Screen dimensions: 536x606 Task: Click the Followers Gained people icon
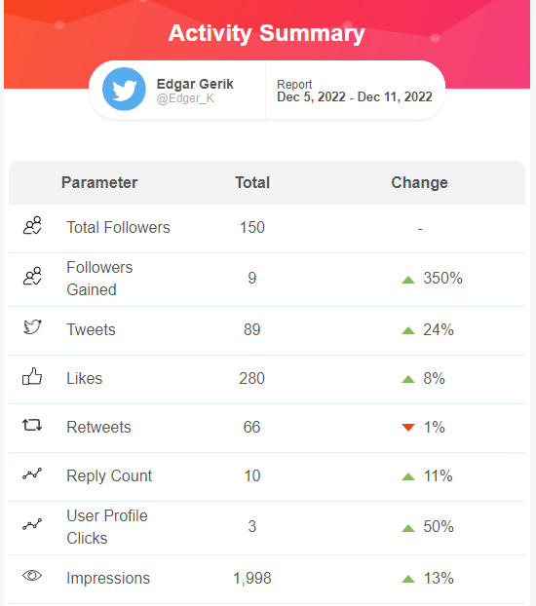tap(32, 276)
